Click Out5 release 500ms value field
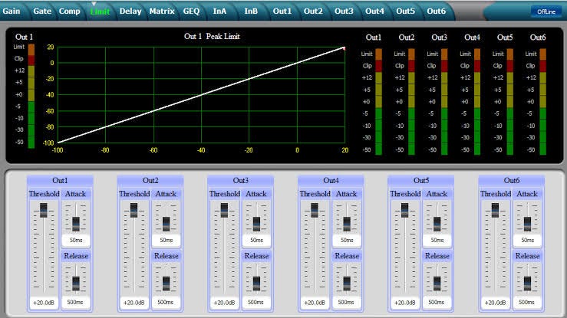This screenshot has width=567, height=318. (437, 302)
